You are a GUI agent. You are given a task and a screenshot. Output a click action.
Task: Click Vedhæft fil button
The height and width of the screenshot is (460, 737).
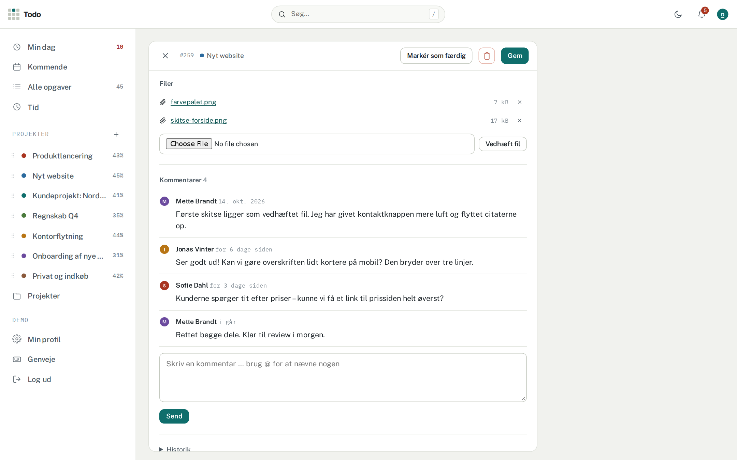click(503, 144)
